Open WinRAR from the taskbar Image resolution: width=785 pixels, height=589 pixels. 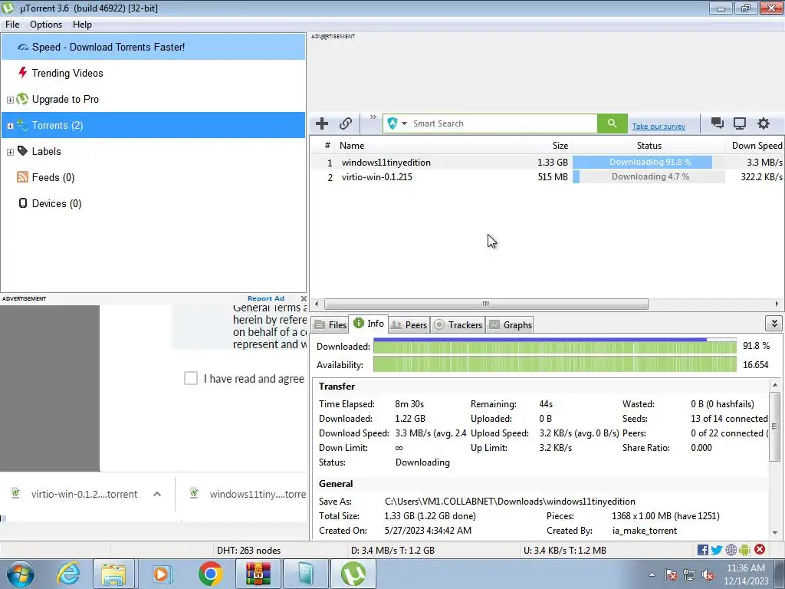click(258, 574)
